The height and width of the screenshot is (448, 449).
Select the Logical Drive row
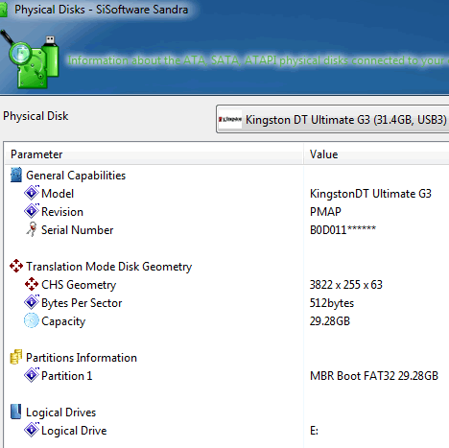[x=227, y=431]
